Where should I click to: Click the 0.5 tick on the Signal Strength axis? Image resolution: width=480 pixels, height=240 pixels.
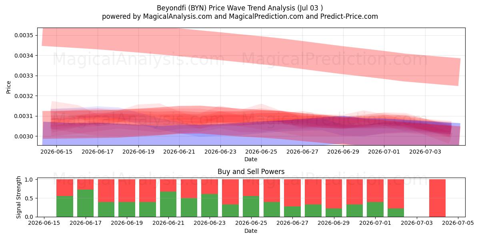point(29,198)
